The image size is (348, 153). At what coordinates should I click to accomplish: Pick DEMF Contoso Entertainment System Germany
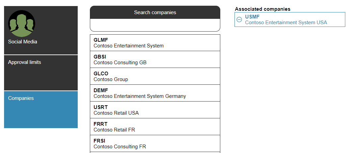pos(155,93)
